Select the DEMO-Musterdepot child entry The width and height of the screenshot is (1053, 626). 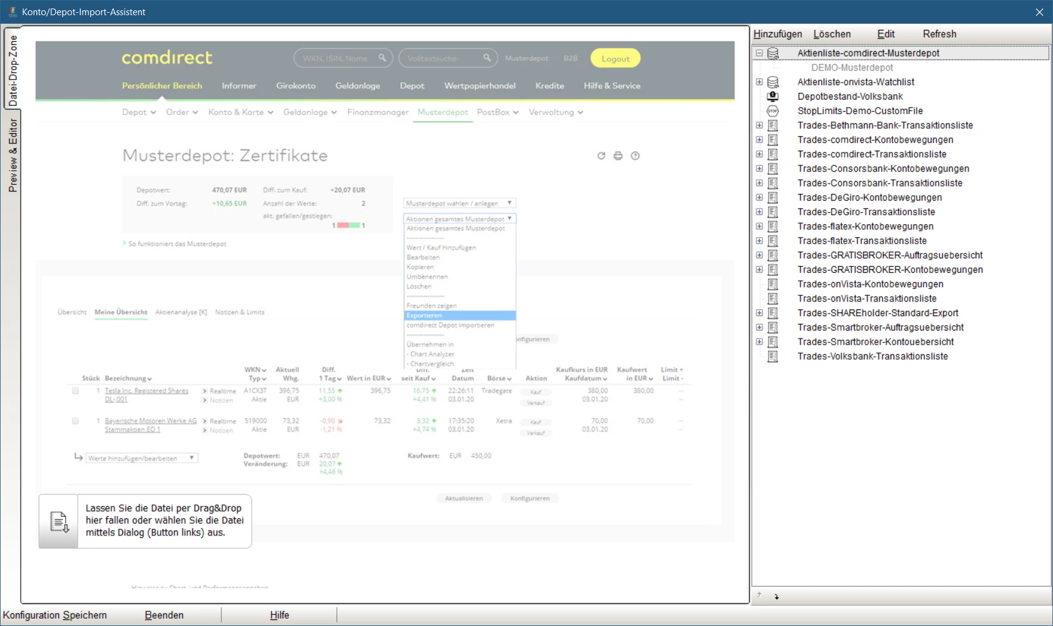pyautogui.click(x=852, y=68)
